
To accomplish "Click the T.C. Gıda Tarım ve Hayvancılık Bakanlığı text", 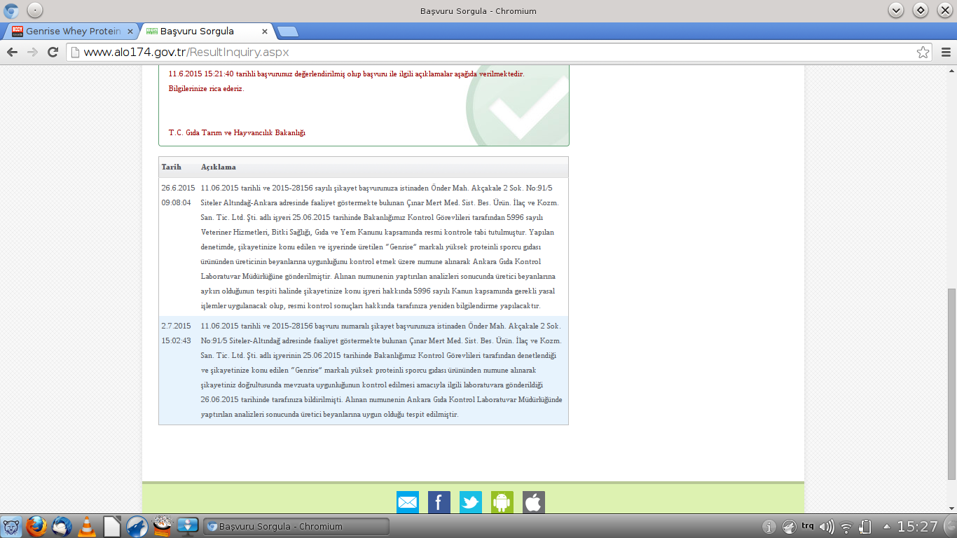I will [237, 132].
